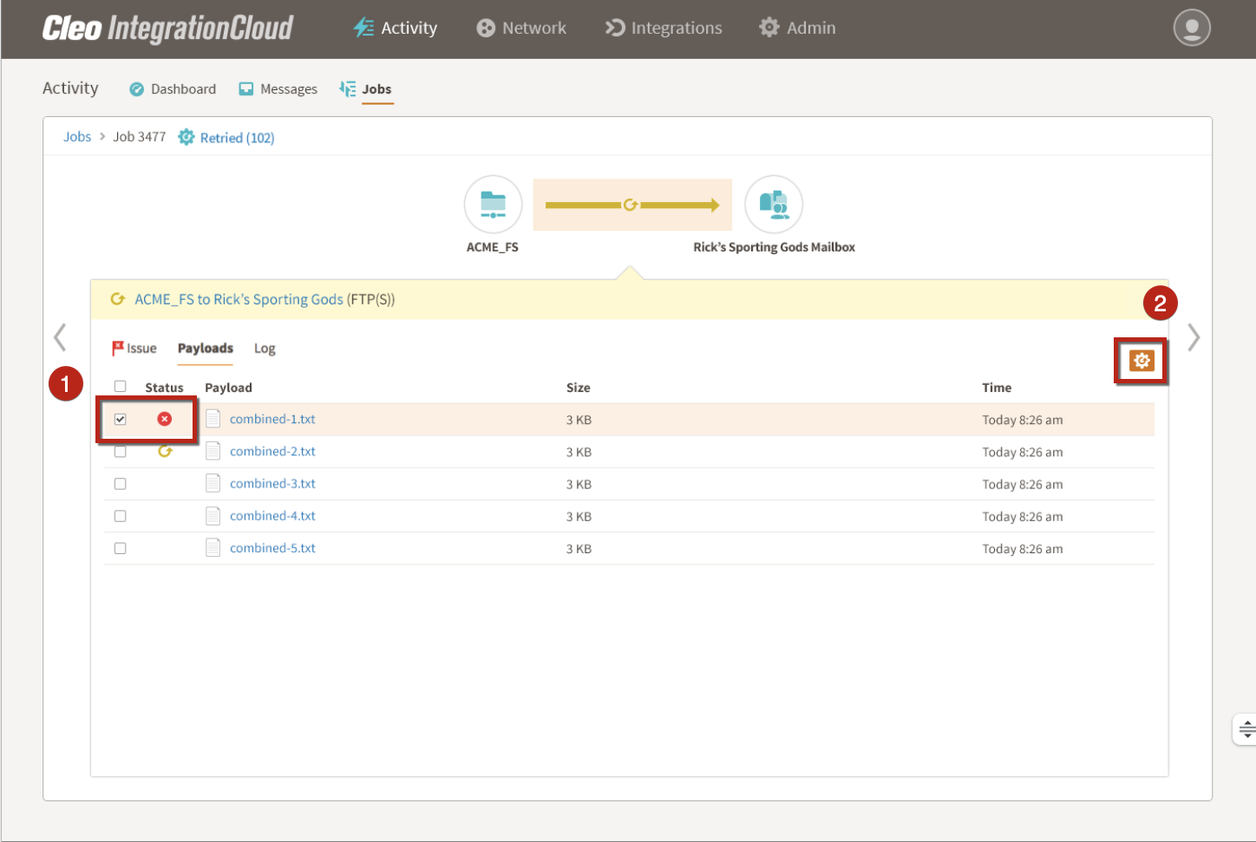The height and width of the screenshot is (842, 1256).
Task: Sort by the Time column header
Action: [997, 388]
